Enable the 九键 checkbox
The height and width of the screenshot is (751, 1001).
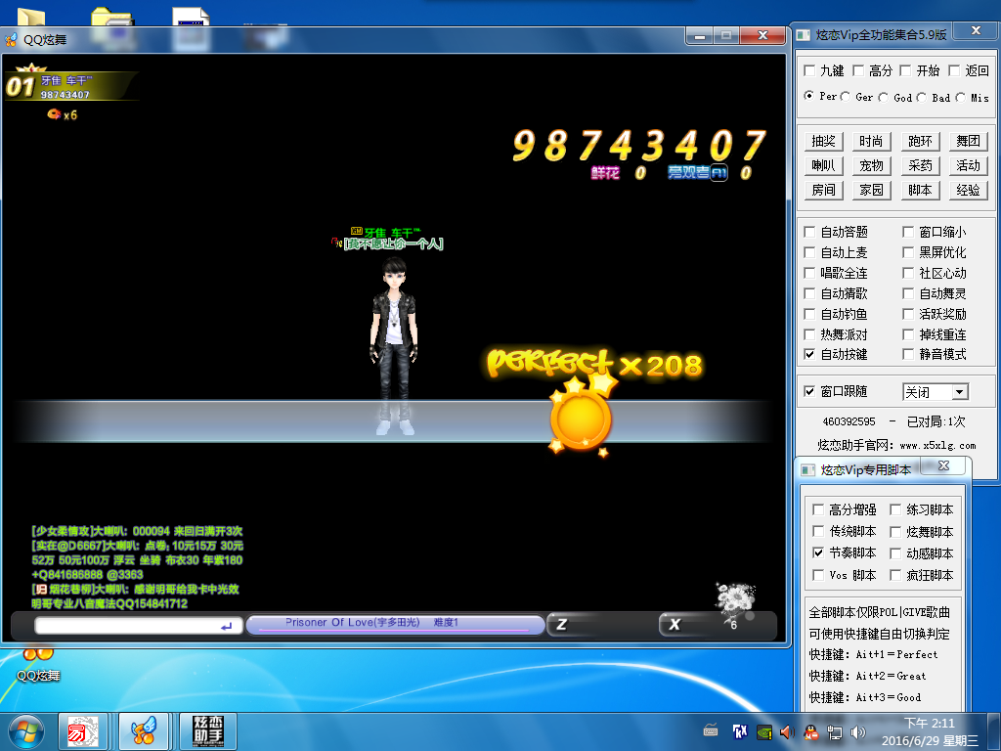point(810,70)
